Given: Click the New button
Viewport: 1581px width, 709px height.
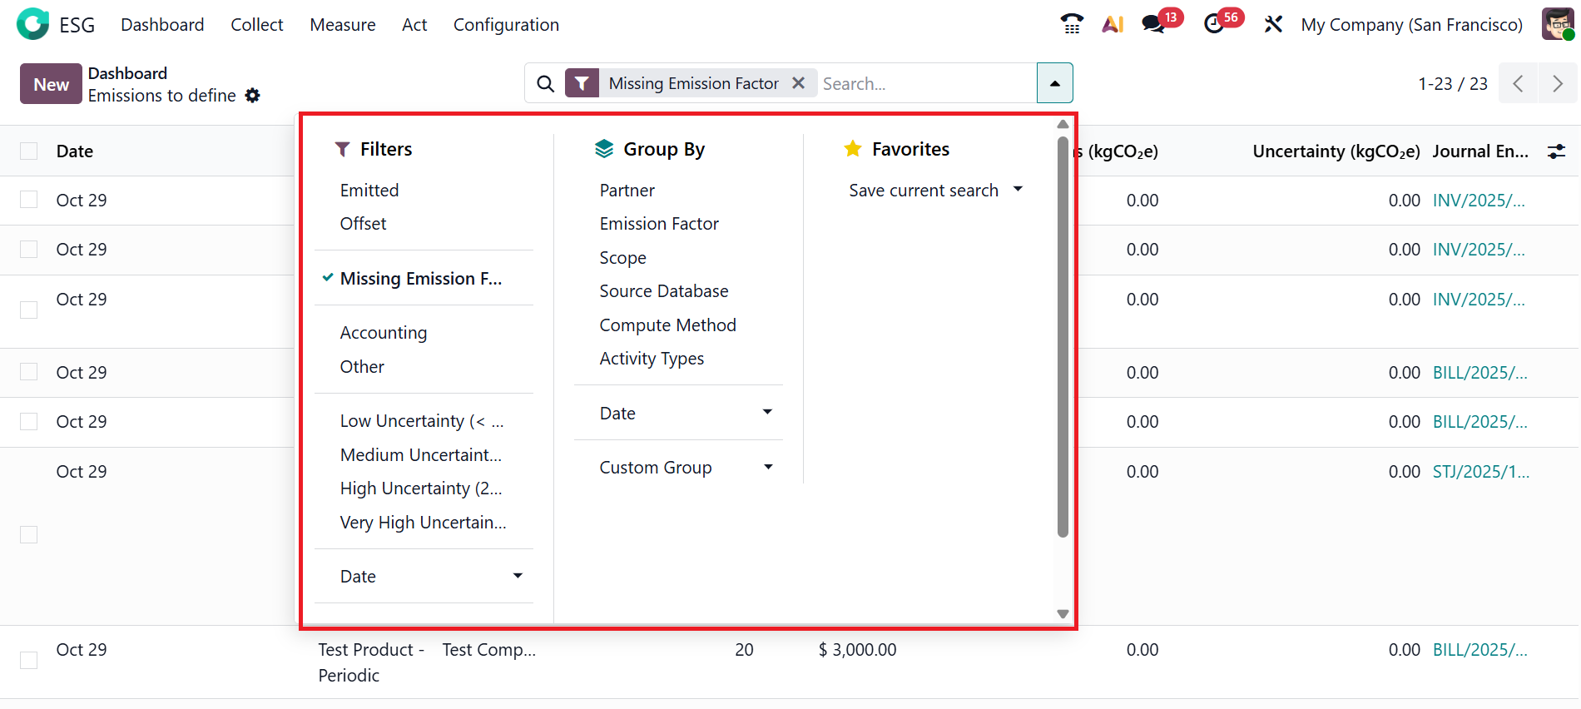Looking at the screenshot, I should tap(51, 84).
